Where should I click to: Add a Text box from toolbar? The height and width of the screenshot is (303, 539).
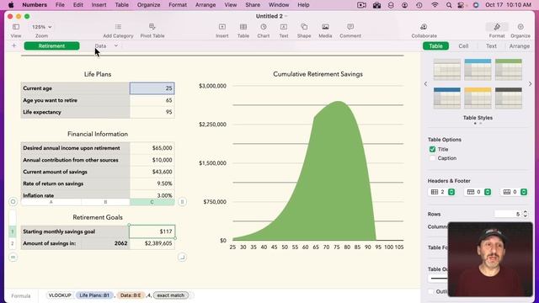pos(284,27)
